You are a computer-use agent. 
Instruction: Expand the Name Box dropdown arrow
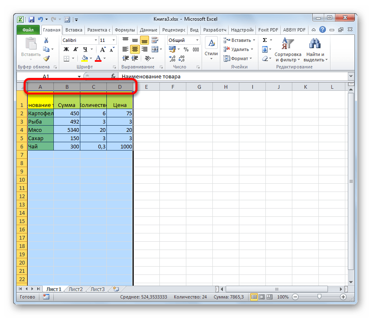click(x=79, y=76)
